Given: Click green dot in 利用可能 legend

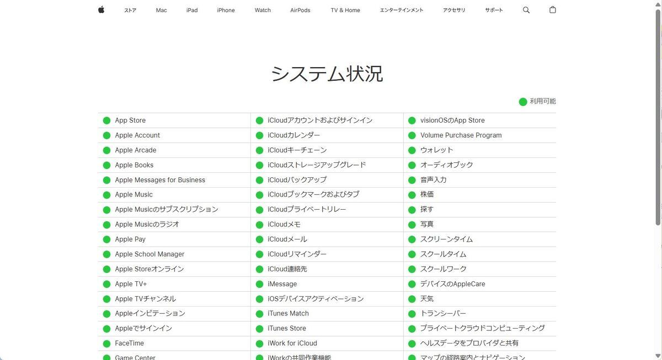Looking at the screenshot, I should [523, 101].
